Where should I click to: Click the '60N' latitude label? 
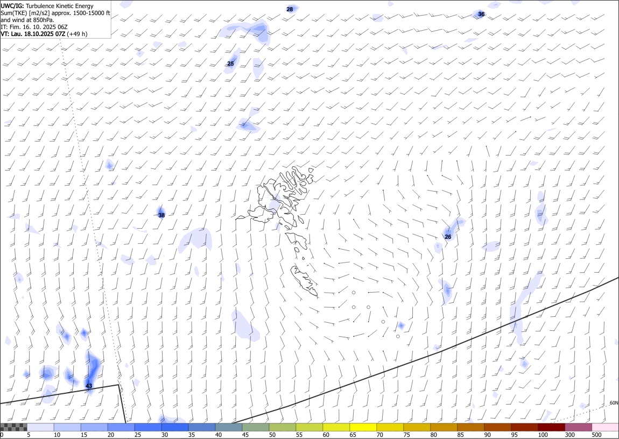point(614,403)
